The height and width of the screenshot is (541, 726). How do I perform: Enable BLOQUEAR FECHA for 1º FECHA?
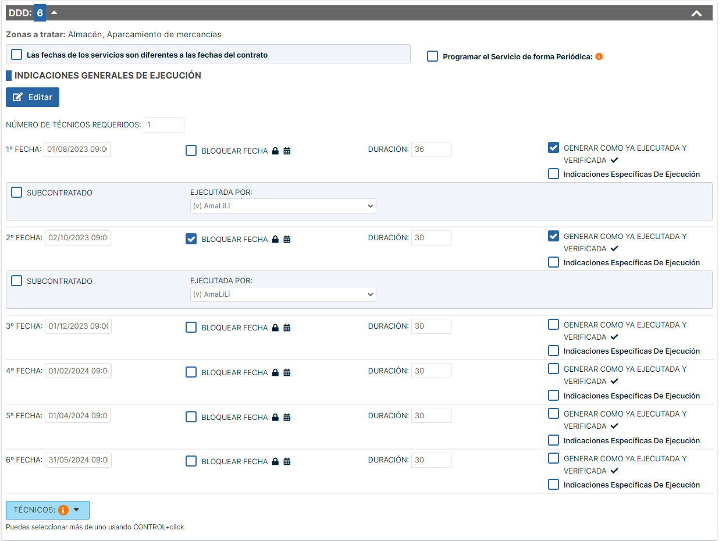pyautogui.click(x=191, y=151)
